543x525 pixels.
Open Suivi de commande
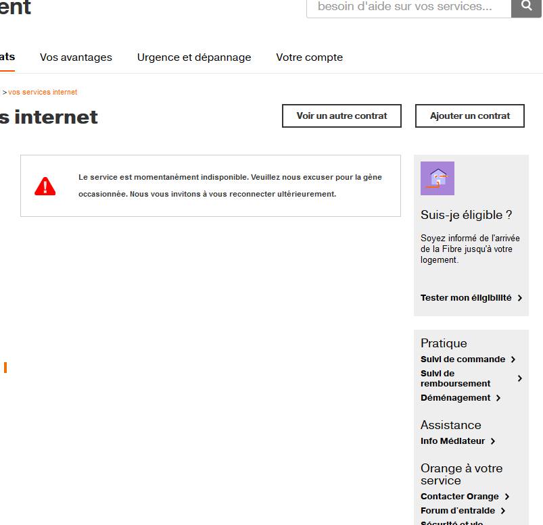click(x=464, y=359)
